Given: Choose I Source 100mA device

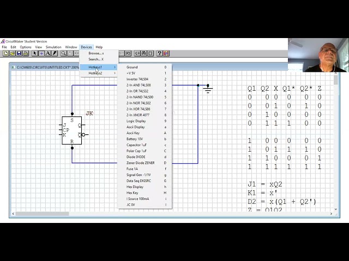Looking at the screenshot, I should [x=145, y=199].
